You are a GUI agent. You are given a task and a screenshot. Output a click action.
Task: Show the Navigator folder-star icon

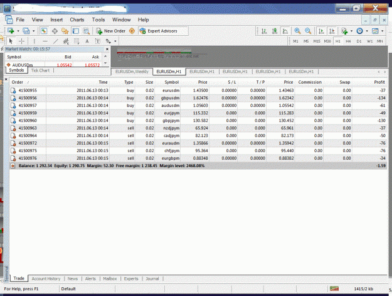[65, 31]
